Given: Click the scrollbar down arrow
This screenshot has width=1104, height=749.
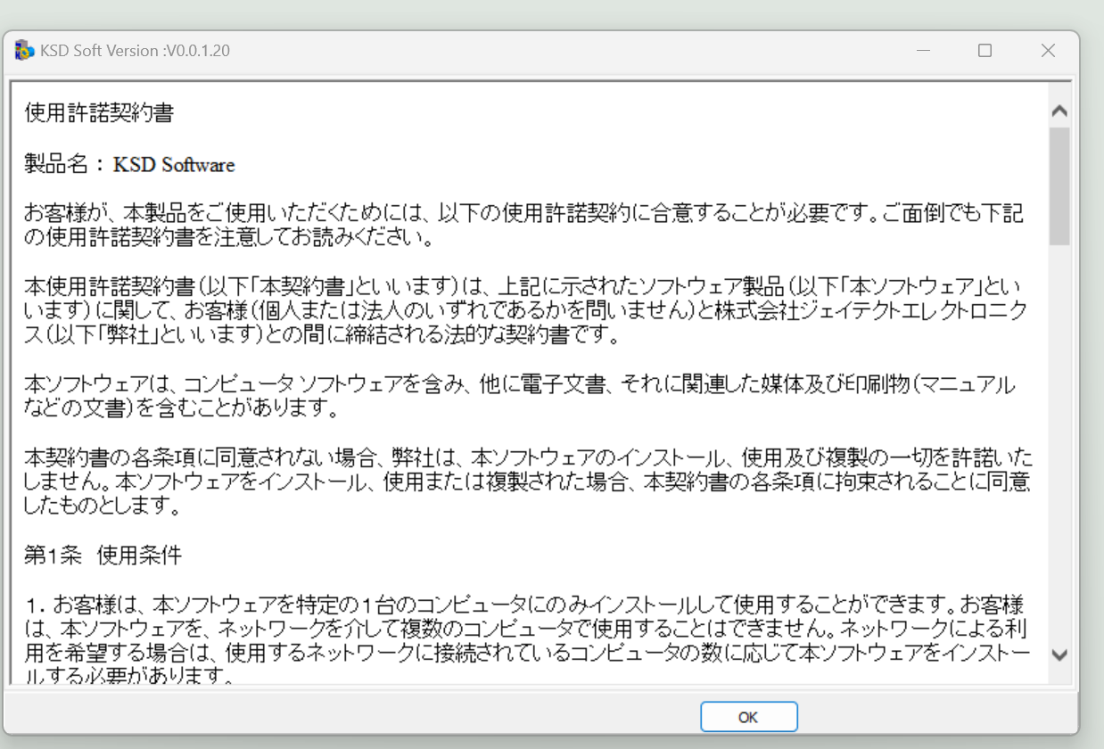Looking at the screenshot, I should (x=1059, y=654).
